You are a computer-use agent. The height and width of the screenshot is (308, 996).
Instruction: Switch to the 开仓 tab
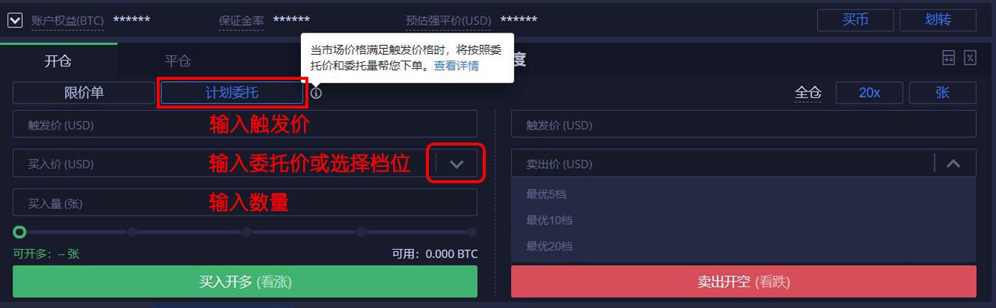point(58,61)
